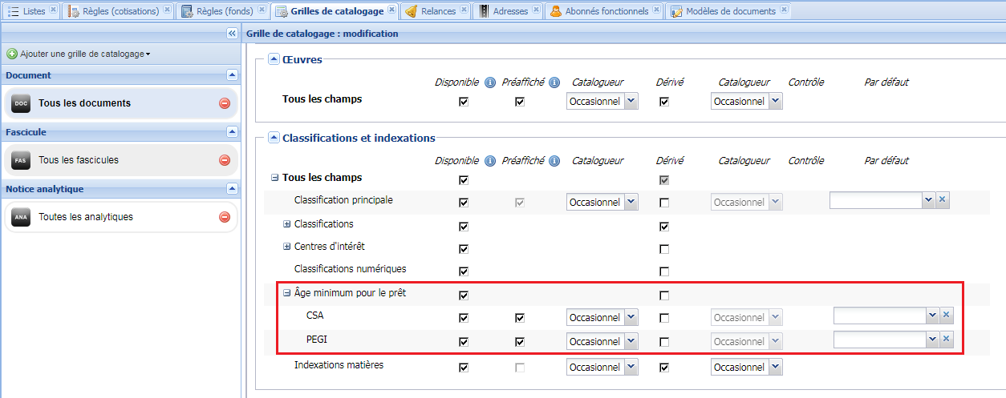Close the Grilles de catalogage tab

pos(391,10)
